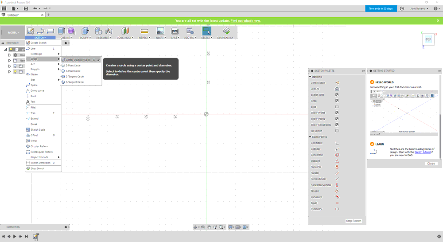
Task: Toggle the Snap checkbox
Action: [x=337, y=101]
